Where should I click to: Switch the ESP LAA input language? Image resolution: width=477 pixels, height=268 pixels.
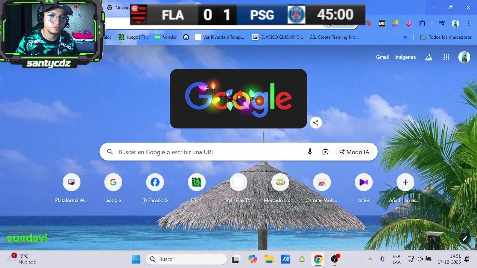point(397,259)
